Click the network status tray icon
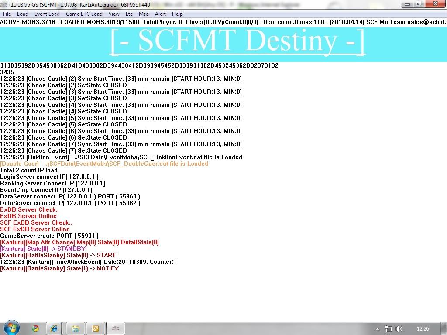Image resolution: width=447 pixels, height=335 pixels. (388, 329)
